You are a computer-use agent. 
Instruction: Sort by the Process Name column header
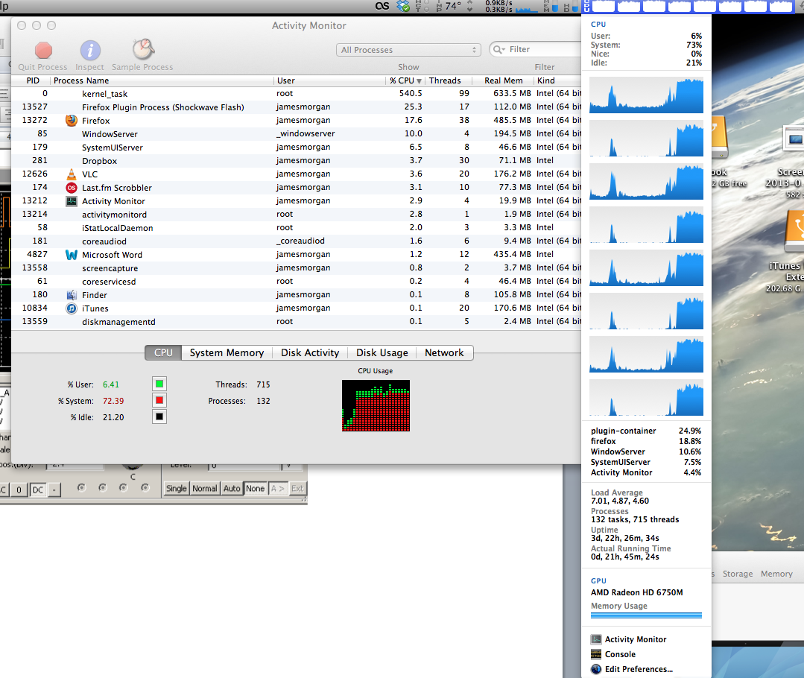(162, 80)
